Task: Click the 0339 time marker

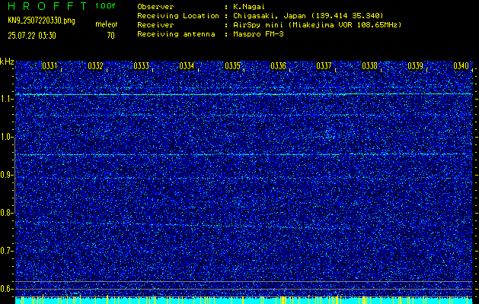Action: click(416, 66)
